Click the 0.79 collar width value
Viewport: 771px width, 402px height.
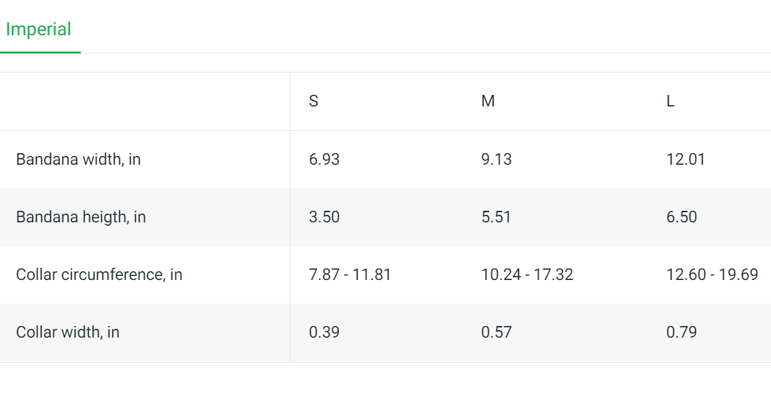click(681, 333)
